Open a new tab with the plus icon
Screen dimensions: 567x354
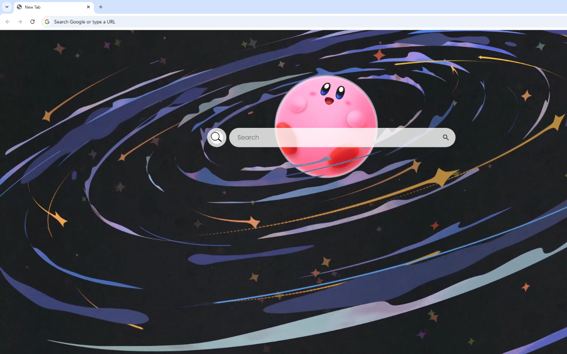tap(101, 7)
